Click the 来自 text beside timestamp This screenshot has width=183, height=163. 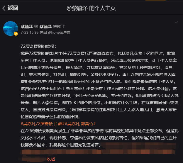point(43,32)
